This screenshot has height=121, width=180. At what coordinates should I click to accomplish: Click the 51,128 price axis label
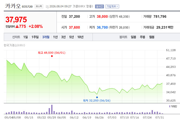(171, 50)
